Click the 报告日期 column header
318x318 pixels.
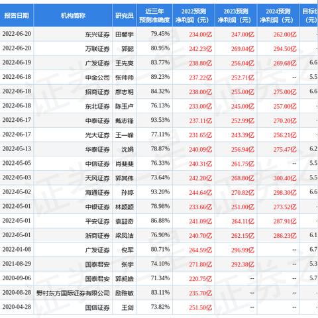[17, 15]
